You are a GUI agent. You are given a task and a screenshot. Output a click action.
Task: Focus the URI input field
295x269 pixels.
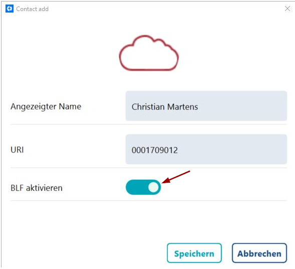coord(206,149)
